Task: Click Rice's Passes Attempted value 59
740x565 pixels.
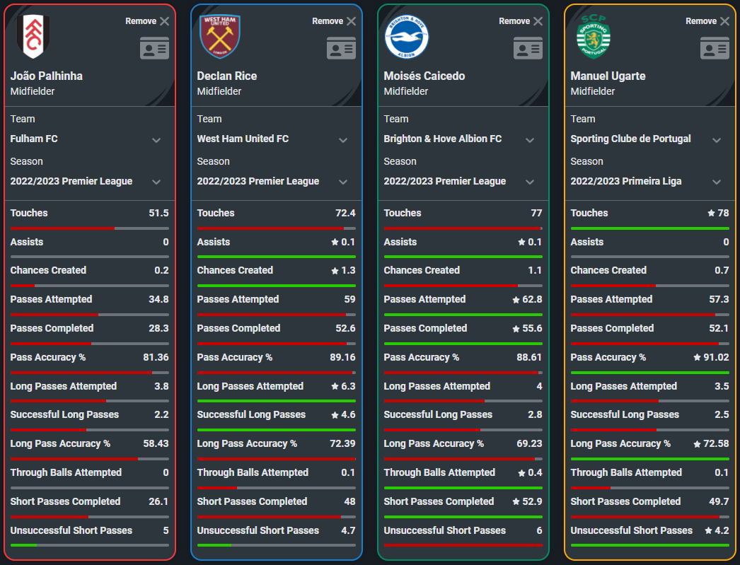Action: (349, 300)
